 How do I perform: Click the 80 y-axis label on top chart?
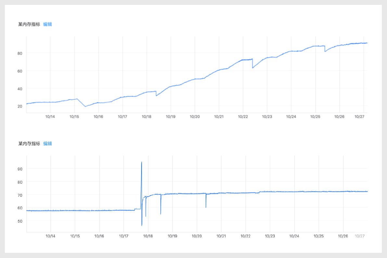click(x=19, y=53)
